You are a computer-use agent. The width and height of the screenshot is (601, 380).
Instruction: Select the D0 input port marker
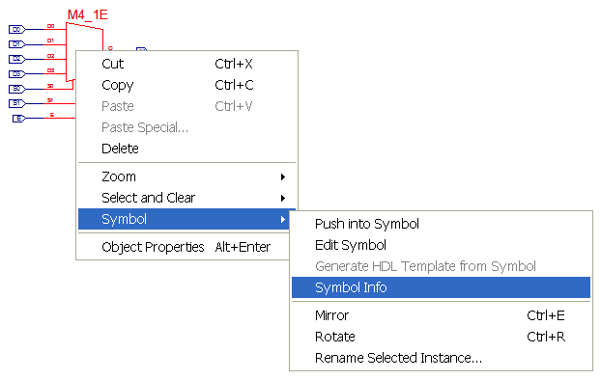16,30
